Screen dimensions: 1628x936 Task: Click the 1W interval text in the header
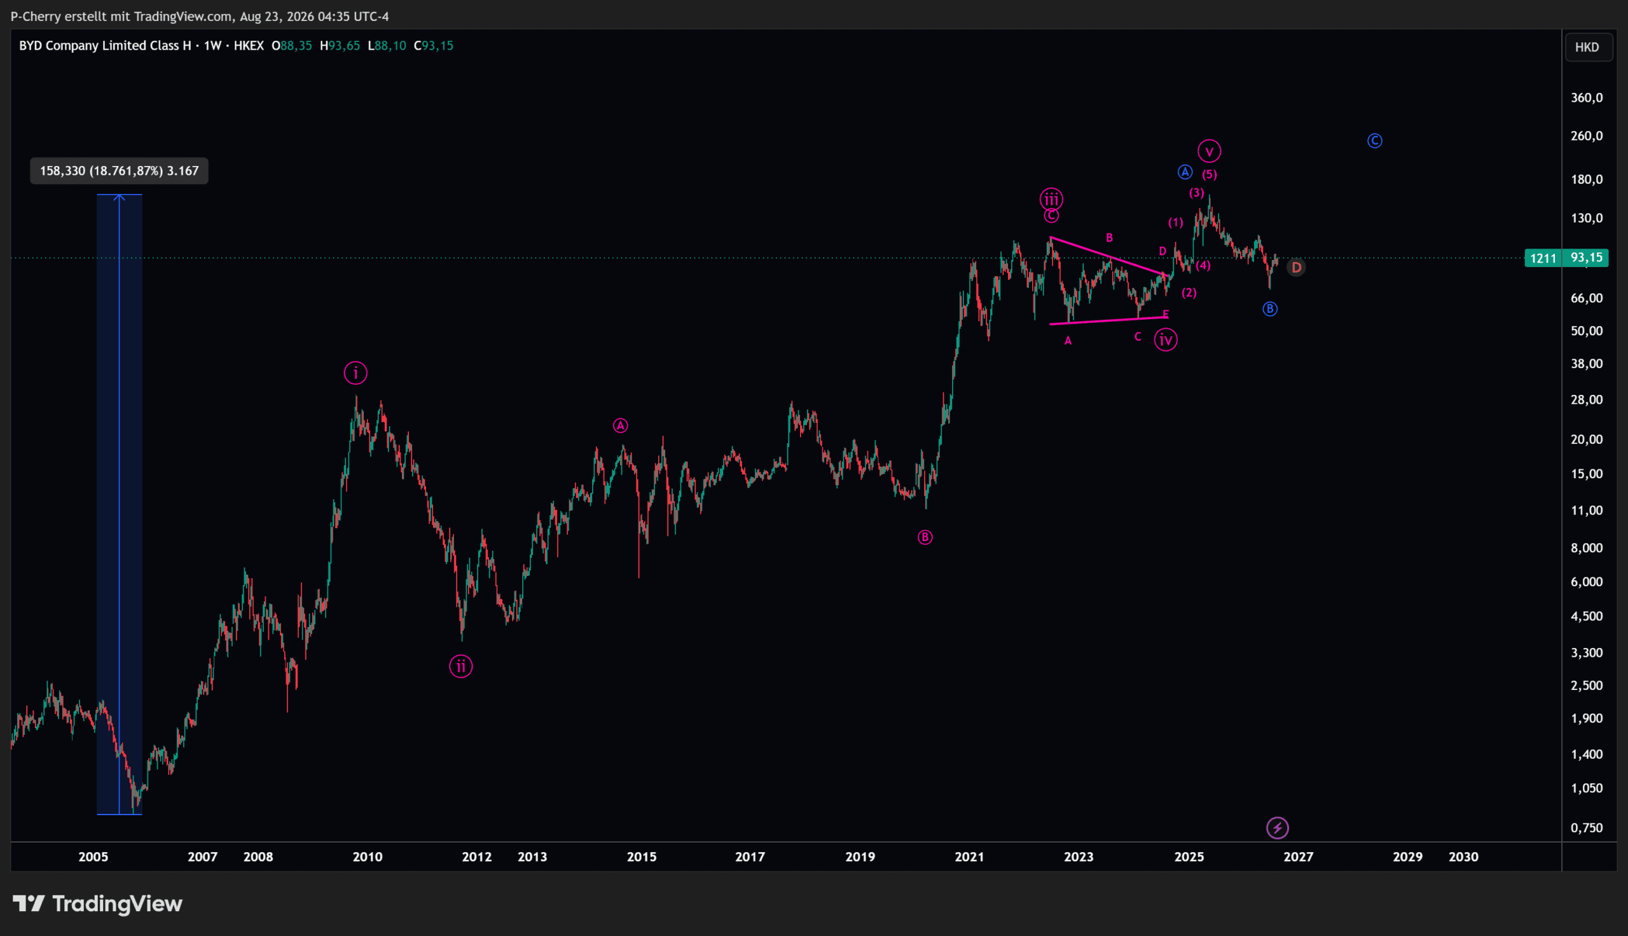213,46
